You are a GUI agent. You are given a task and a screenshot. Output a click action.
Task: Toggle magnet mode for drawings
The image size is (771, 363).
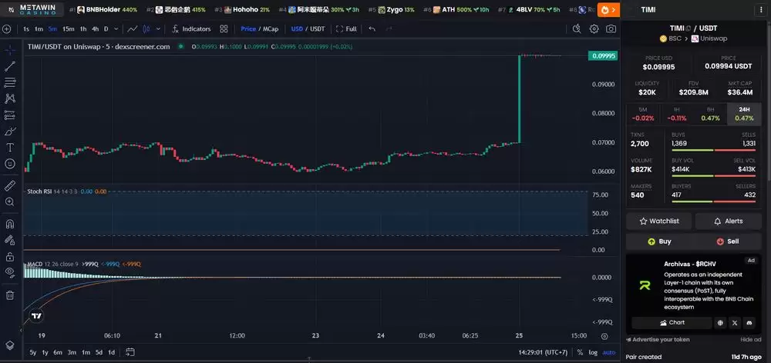point(10,224)
